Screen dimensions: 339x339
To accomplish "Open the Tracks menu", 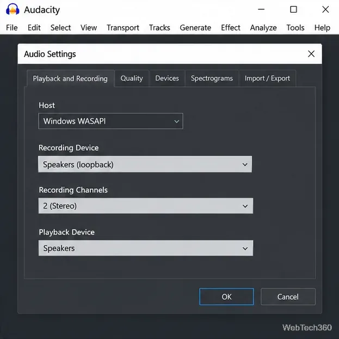I will (x=159, y=28).
